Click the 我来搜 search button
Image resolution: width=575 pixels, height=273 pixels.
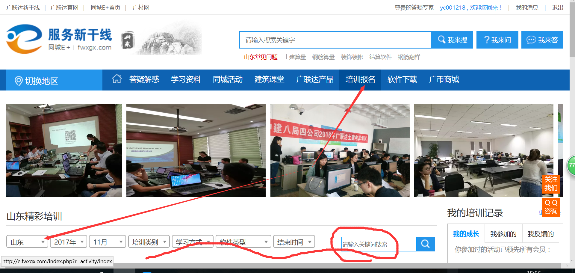[452, 40]
